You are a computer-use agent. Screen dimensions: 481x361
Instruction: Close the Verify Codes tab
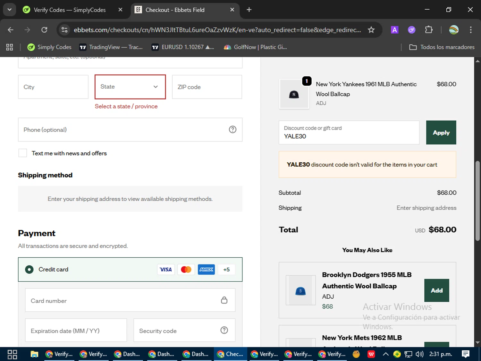(120, 10)
